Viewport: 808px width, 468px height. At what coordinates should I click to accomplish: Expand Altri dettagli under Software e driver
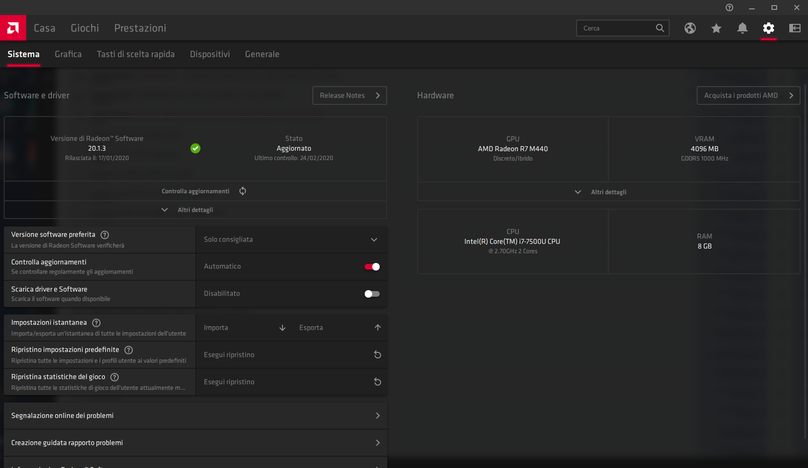coord(195,210)
